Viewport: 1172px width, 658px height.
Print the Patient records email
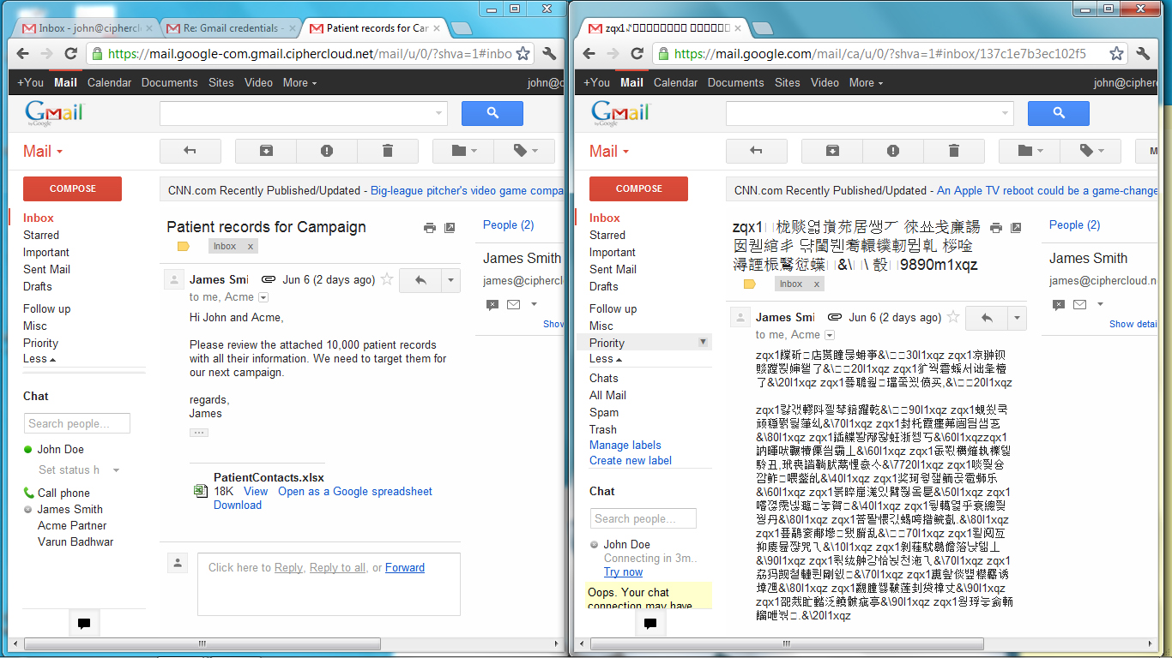point(429,227)
